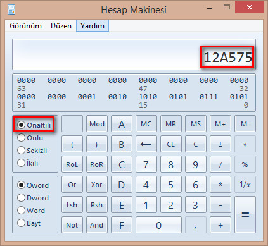Click the RoR rotate right button
268x246 pixels.
(x=97, y=164)
